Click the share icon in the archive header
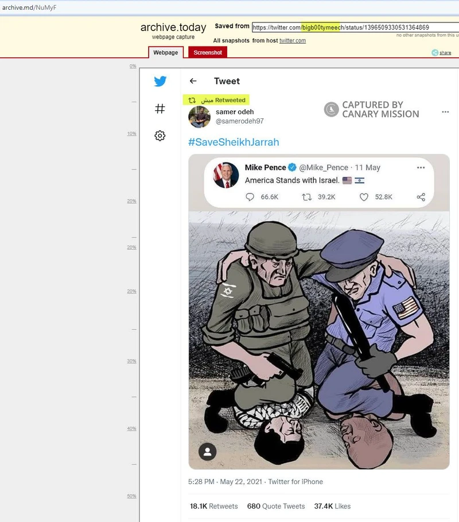 [435, 53]
